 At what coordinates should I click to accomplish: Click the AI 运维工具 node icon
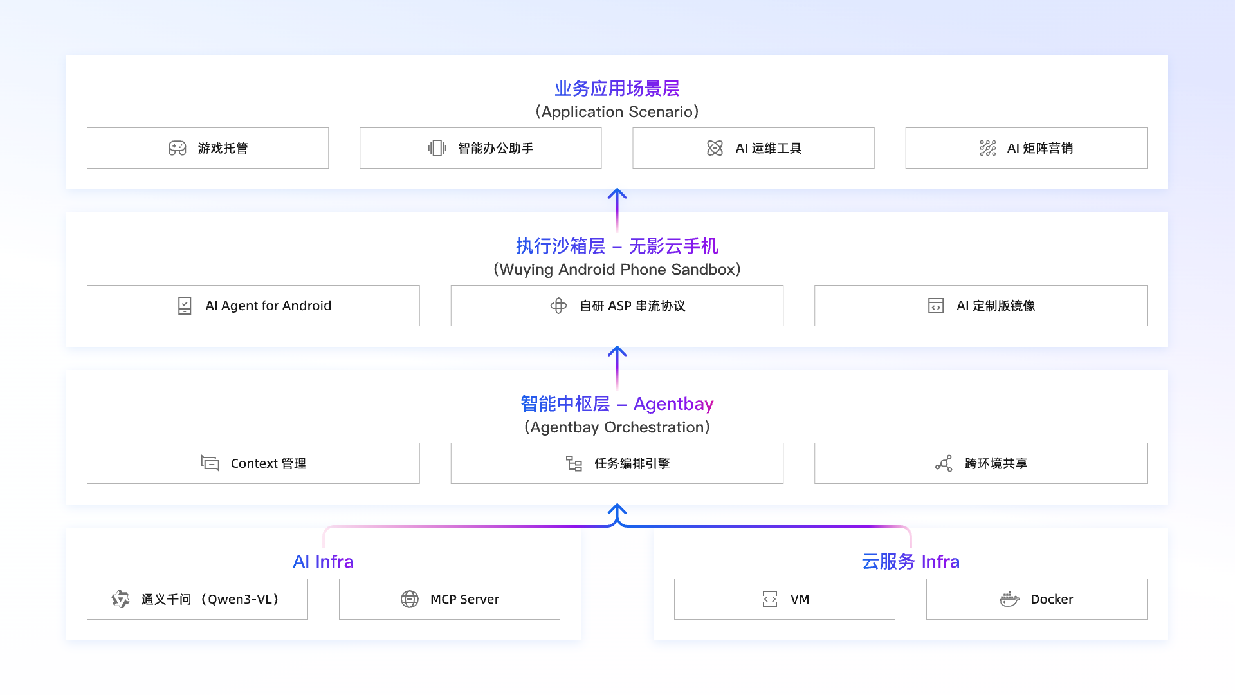point(714,148)
